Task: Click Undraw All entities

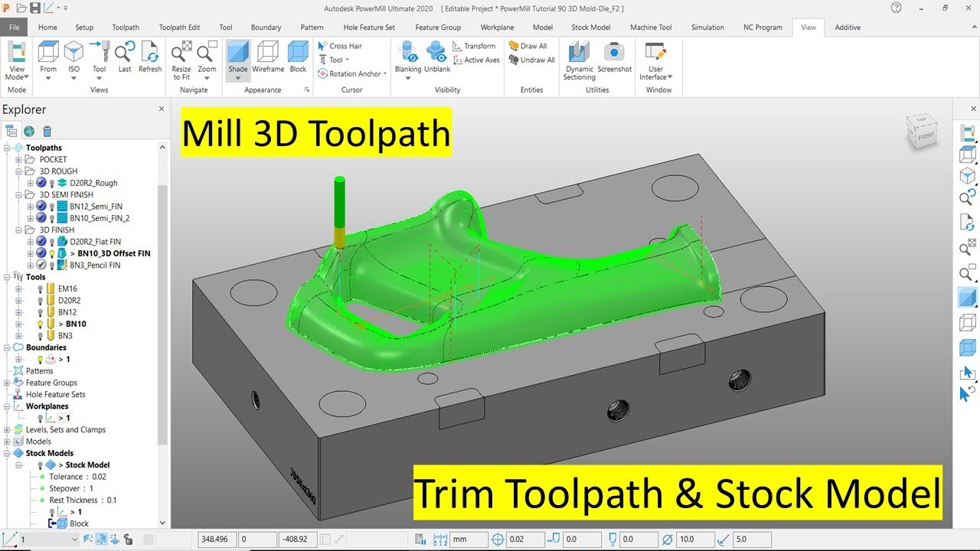Action: [532, 60]
